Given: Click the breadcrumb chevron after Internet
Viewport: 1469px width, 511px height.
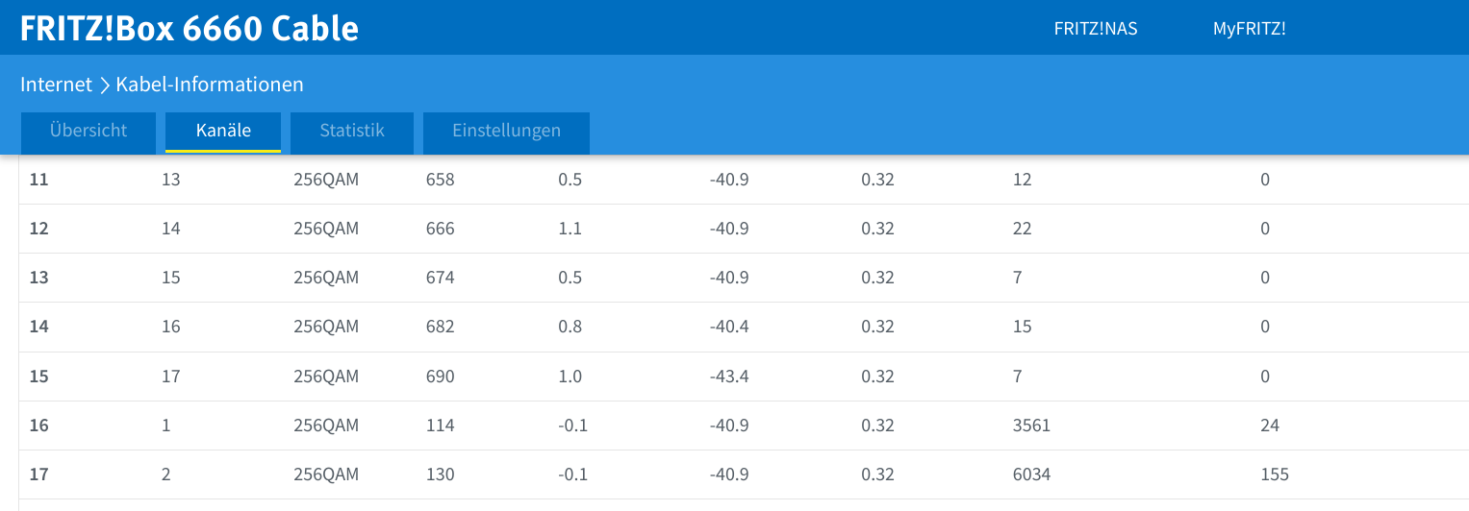Looking at the screenshot, I should click(104, 85).
